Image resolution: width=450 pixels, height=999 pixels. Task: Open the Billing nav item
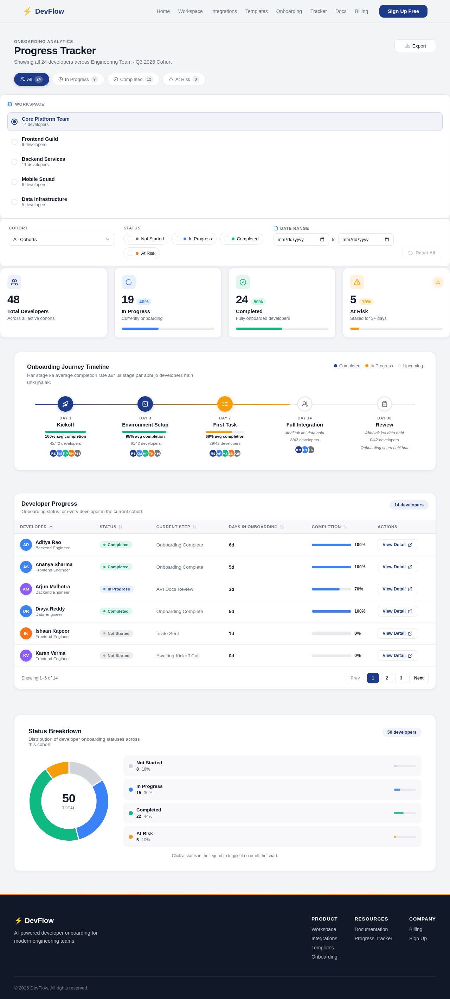point(361,11)
